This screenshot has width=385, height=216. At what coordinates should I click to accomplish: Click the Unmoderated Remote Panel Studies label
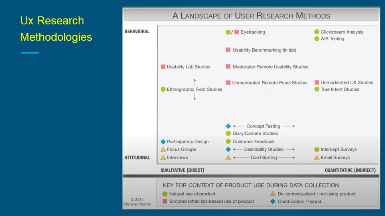(270, 83)
